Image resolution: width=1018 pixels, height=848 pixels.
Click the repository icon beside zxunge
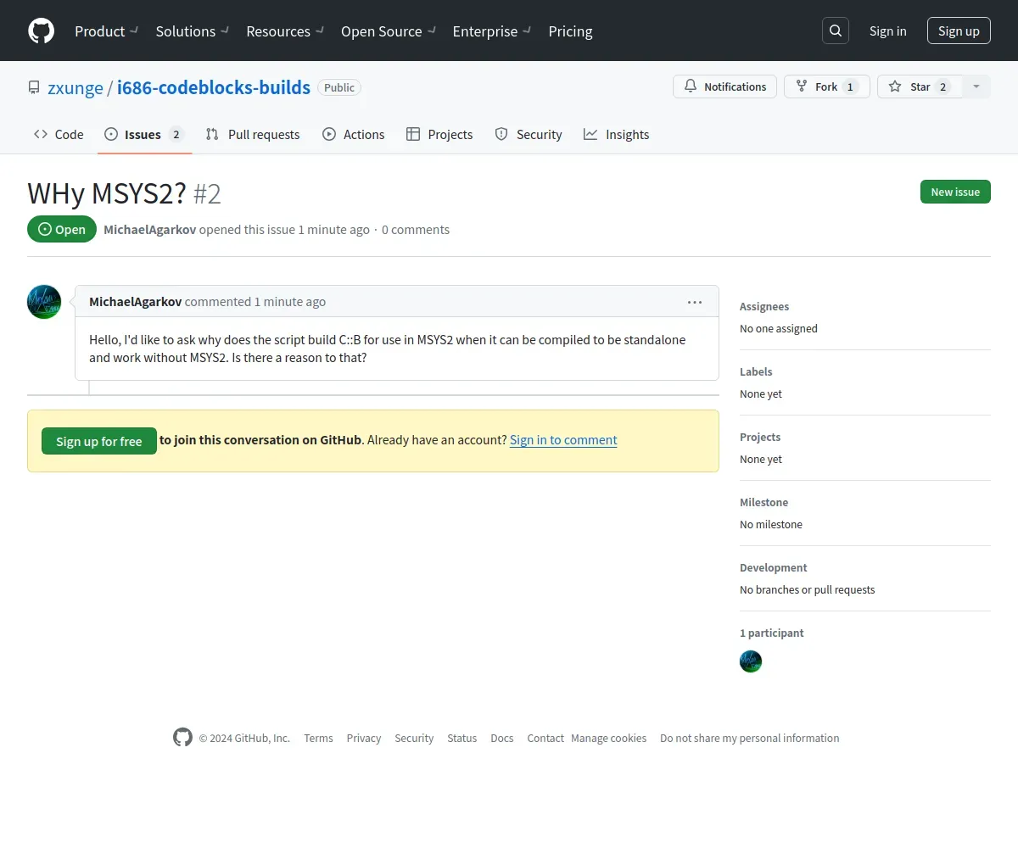pyautogui.click(x=34, y=87)
